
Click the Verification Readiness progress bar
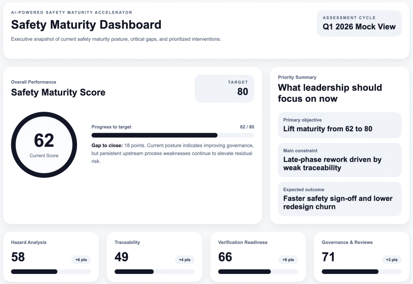pyautogui.click(x=258, y=271)
